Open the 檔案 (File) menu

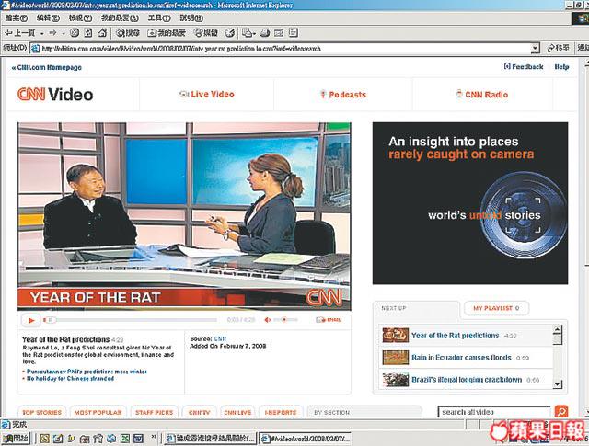17,17
